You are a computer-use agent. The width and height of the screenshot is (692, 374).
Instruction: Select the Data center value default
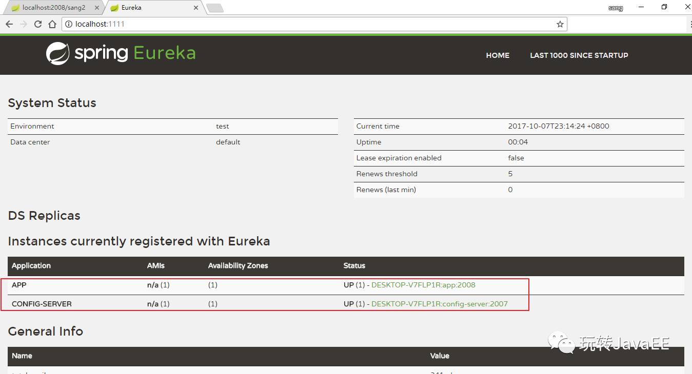228,142
